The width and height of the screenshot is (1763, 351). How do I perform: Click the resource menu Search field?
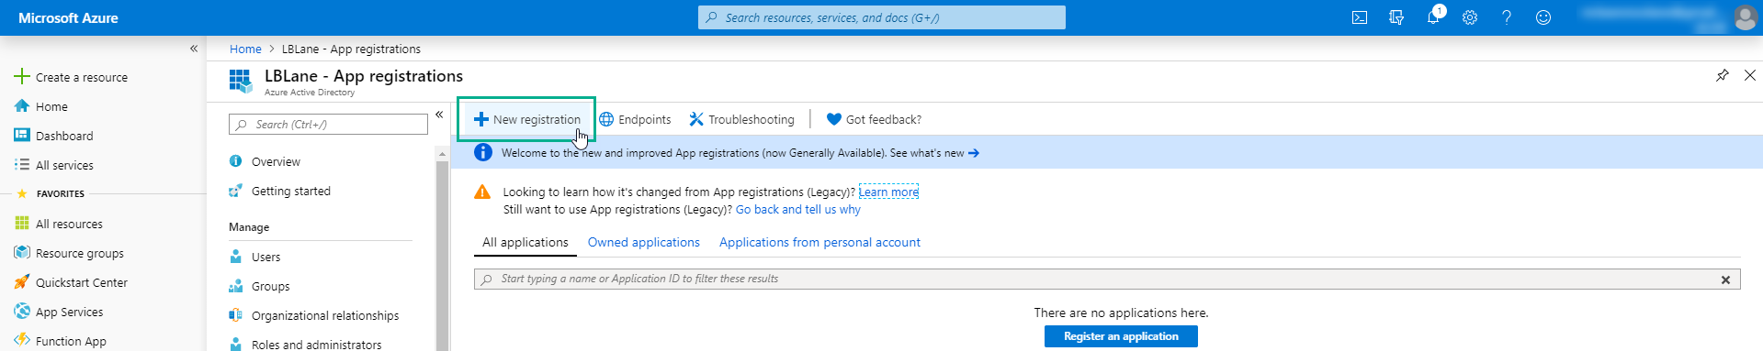(328, 124)
